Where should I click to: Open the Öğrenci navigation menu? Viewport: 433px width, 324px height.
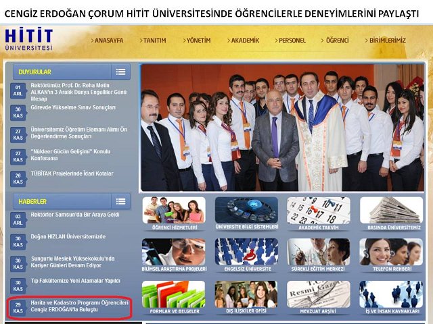(x=336, y=40)
